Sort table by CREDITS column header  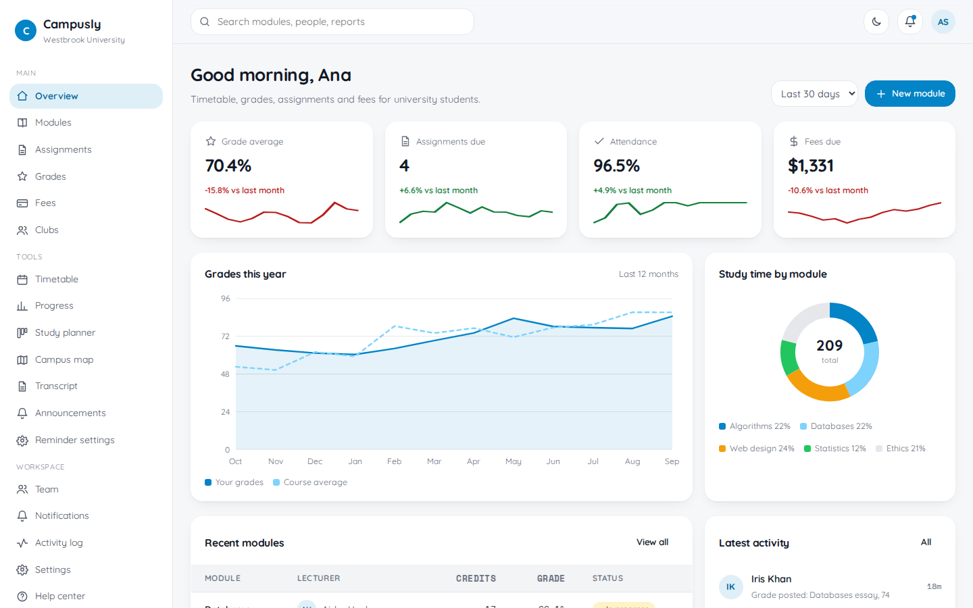[476, 579]
